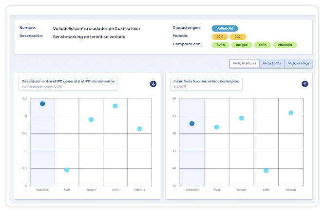Click name 'Valladolid contra ciudades de Castilla león'

[x=96, y=29]
